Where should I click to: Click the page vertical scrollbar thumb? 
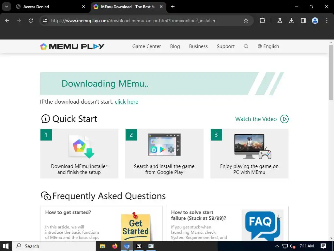(331, 73)
